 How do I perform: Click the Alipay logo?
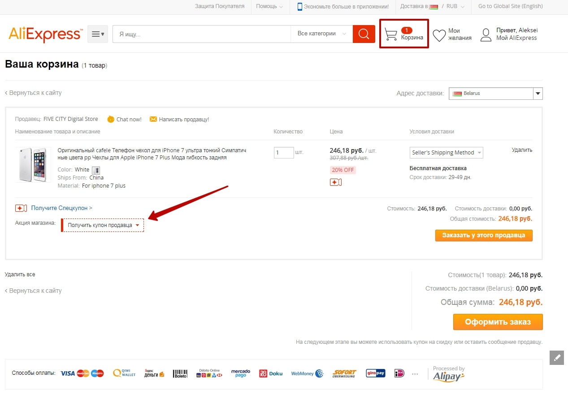point(449,377)
